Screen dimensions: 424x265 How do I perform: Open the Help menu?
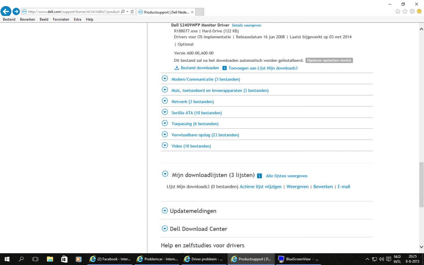pyautogui.click(x=90, y=19)
